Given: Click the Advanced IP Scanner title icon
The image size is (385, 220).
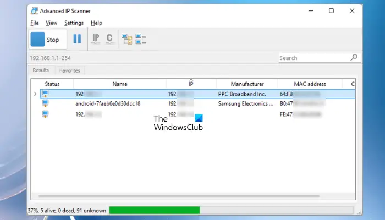Looking at the screenshot, I should pyautogui.click(x=34, y=11).
